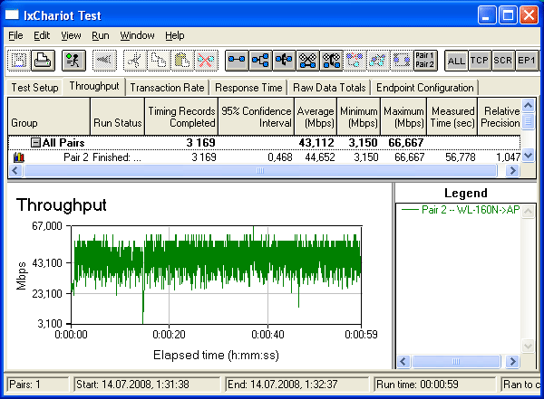Click the table's horizontal scroll left arrow
The height and width of the screenshot is (399, 544).
[15, 170]
